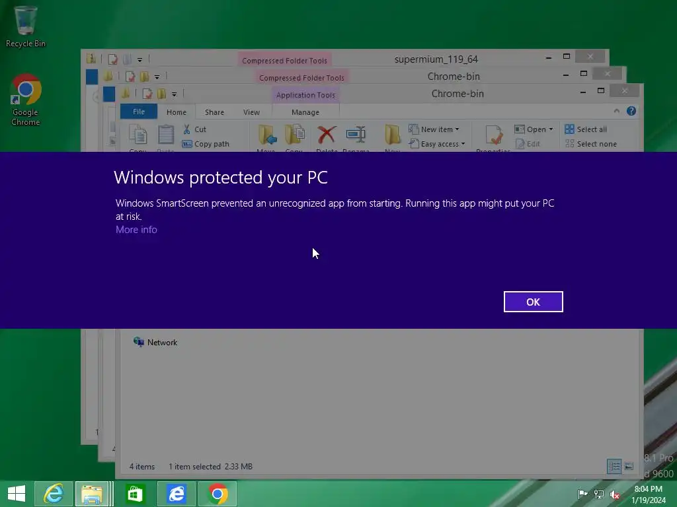Image resolution: width=677 pixels, height=507 pixels.
Task: Click Copy path in ribbon
Action: [x=206, y=144]
